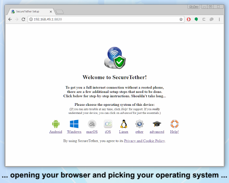This screenshot has width=229, height=183.
Task: Pick the macOS icon
Action: click(x=92, y=124)
